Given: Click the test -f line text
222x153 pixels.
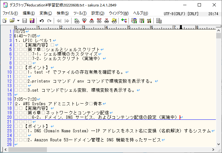Looking at the screenshot, I should click(x=76, y=72).
